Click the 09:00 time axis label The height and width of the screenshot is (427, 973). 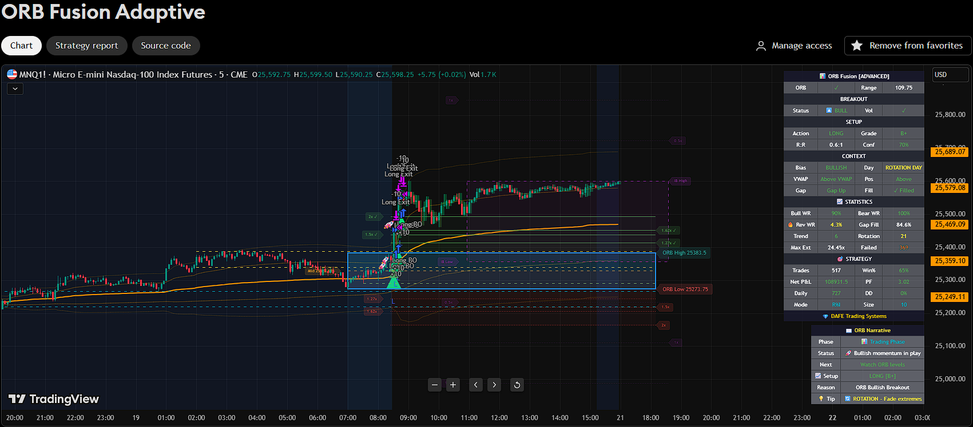pos(408,418)
